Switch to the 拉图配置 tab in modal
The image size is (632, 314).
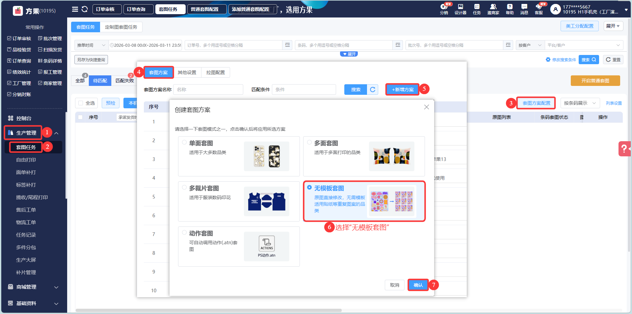[216, 72]
